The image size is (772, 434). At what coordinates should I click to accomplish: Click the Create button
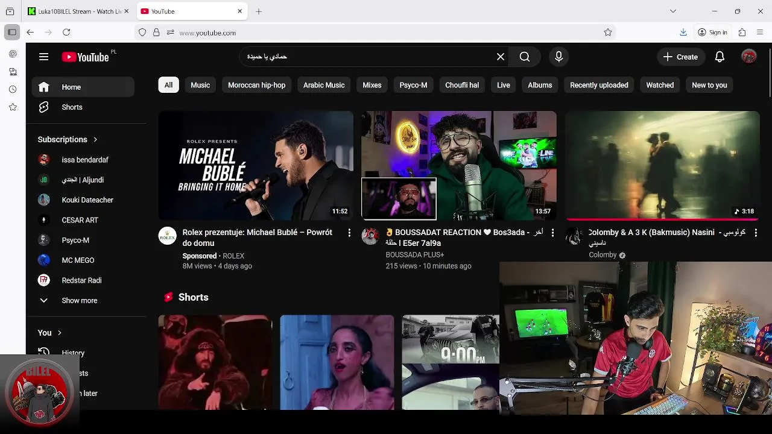click(681, 57)
